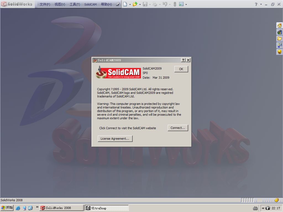Expand the Print dropdown arrow

click(x=160, y=4)
